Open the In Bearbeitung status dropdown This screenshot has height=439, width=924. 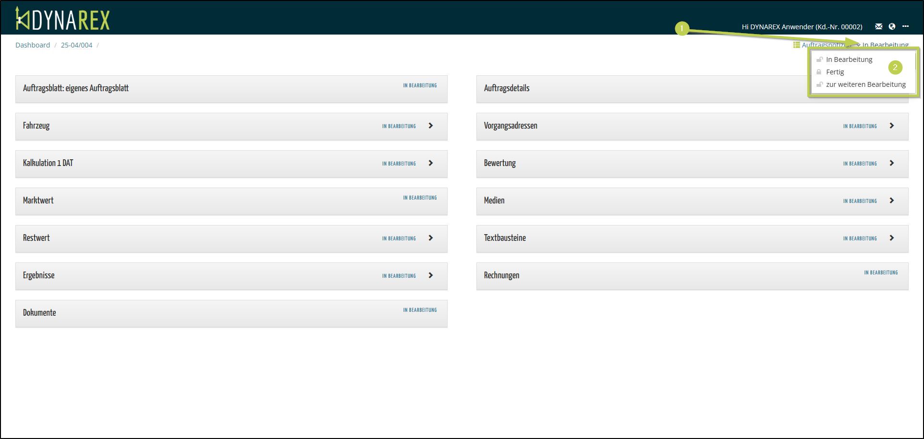point(885,45)
